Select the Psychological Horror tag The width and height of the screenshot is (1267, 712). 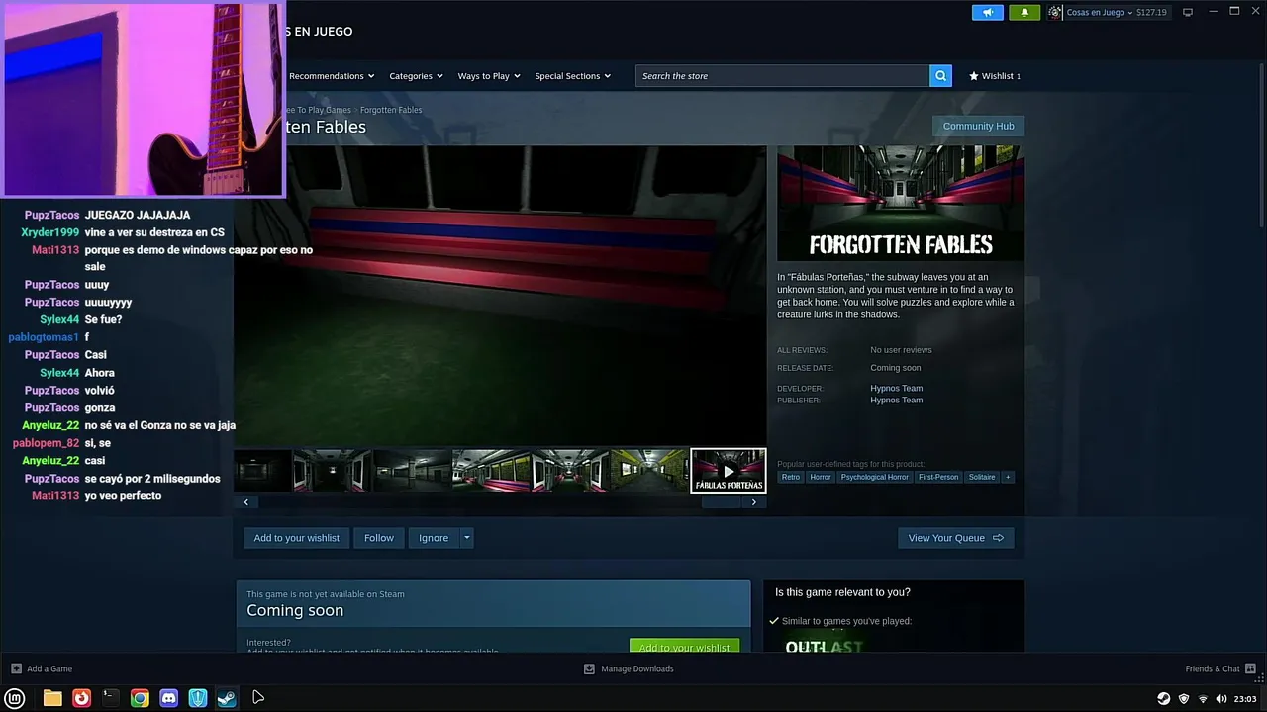click(874, 477)
